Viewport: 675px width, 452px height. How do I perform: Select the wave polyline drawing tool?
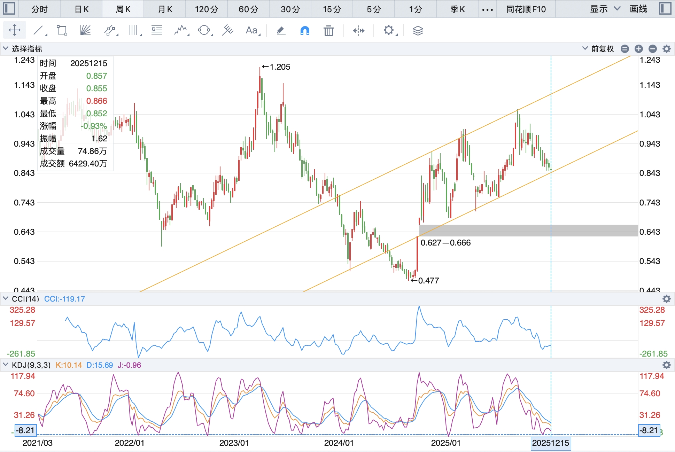click(180, 31)
